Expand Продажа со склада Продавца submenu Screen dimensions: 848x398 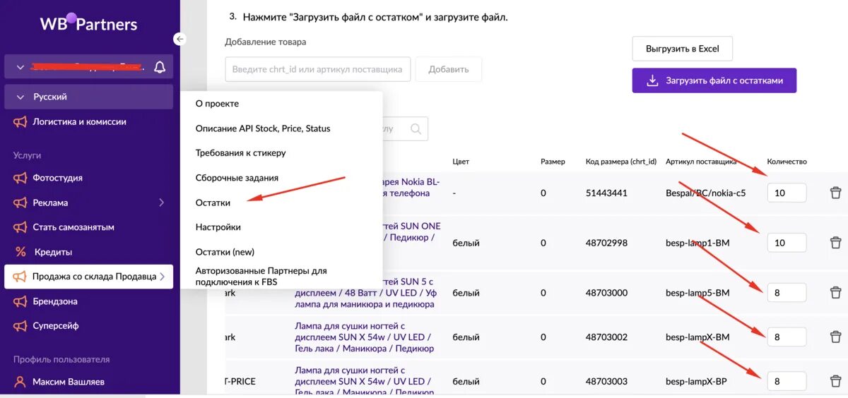click(162, 277)
